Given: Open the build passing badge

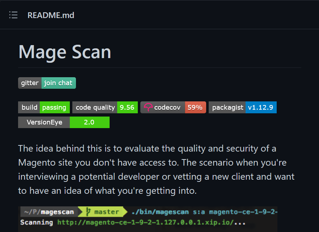Looking at the screenshot, I should [x=44, y=108].
